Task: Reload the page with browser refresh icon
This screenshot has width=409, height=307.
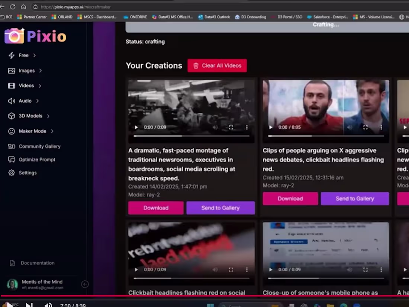Action: click(13, 7)
